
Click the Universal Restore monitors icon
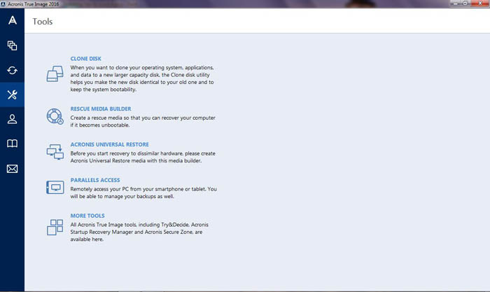(55, 151)
